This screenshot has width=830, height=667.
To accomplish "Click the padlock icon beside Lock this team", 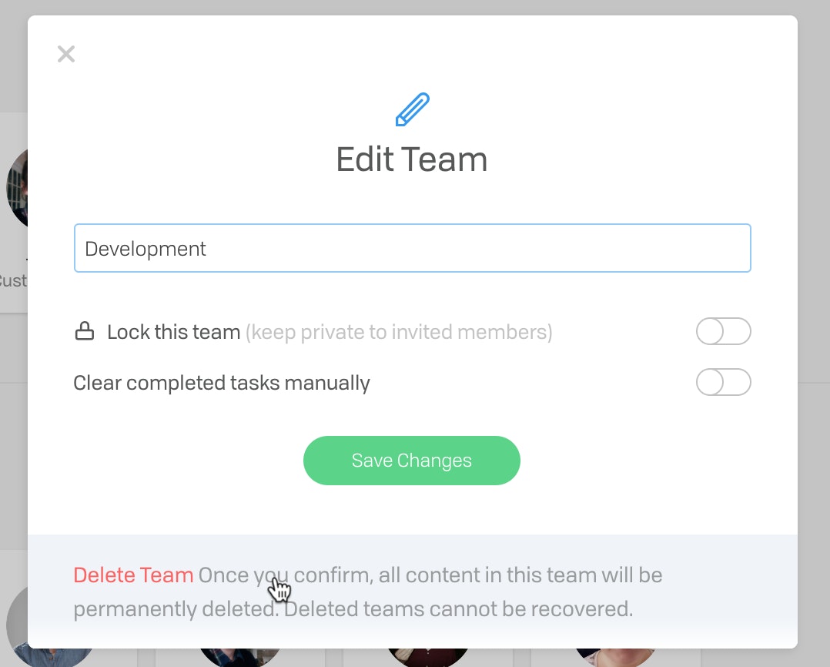I will click(x=84, y=333).
